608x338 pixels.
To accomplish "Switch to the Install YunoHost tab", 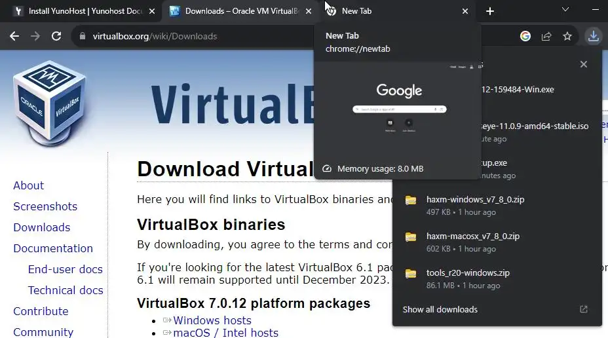I will (81, 11).
